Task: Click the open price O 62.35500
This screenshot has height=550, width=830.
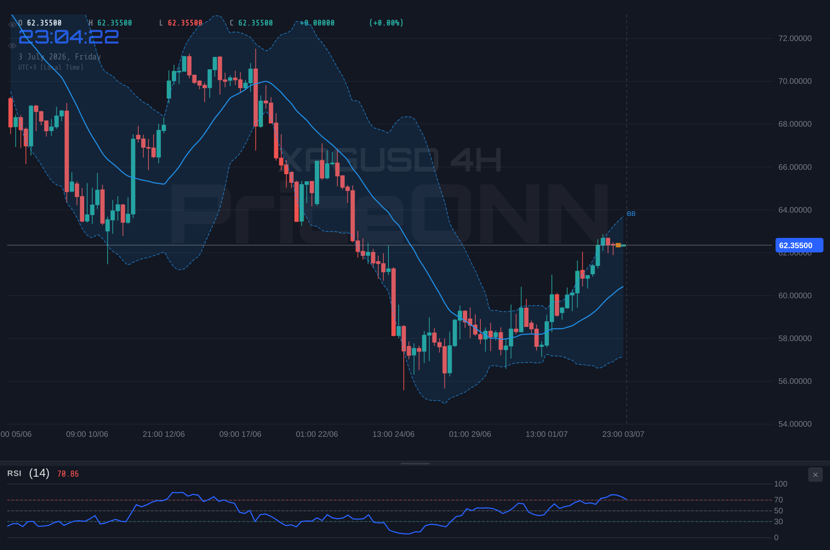Action: (x=40, y=23)
